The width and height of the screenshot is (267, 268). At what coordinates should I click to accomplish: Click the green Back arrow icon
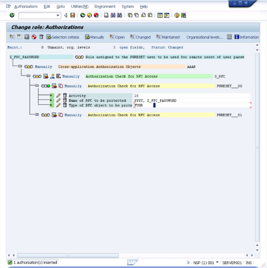pos(82,15)
